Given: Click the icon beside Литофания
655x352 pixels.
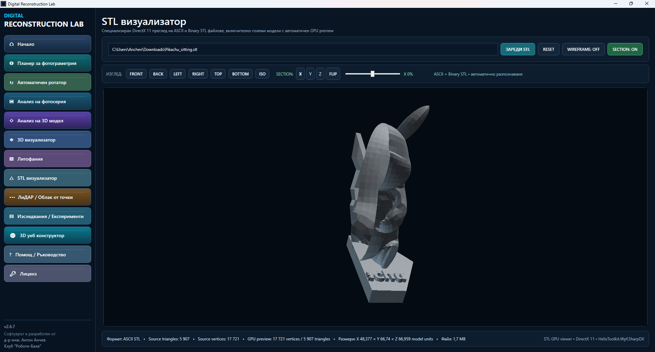Looking at the screenshot, I should (12, 159).
